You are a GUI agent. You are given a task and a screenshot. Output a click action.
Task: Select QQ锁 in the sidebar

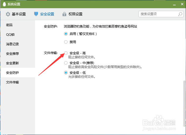[17, 34]
